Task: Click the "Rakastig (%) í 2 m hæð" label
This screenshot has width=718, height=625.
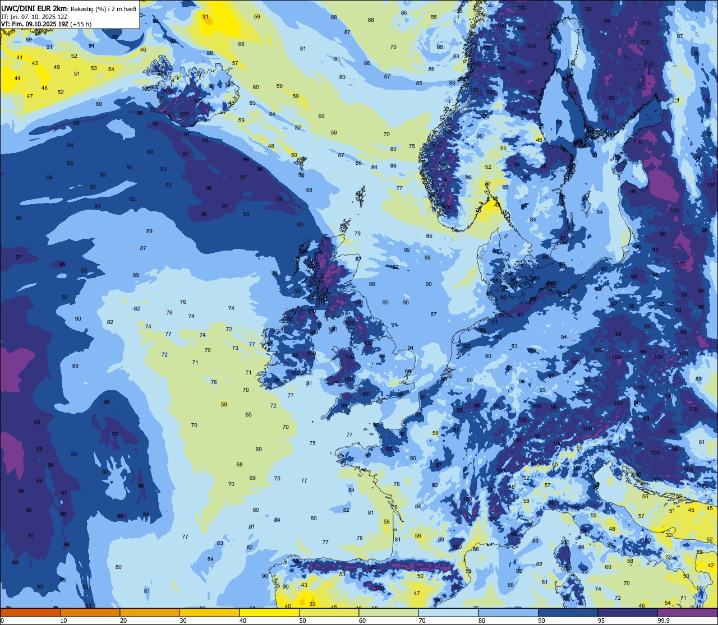Action: tap(103, 8)
